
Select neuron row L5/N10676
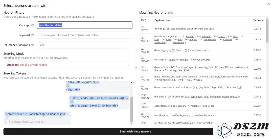tap(202, 115)
